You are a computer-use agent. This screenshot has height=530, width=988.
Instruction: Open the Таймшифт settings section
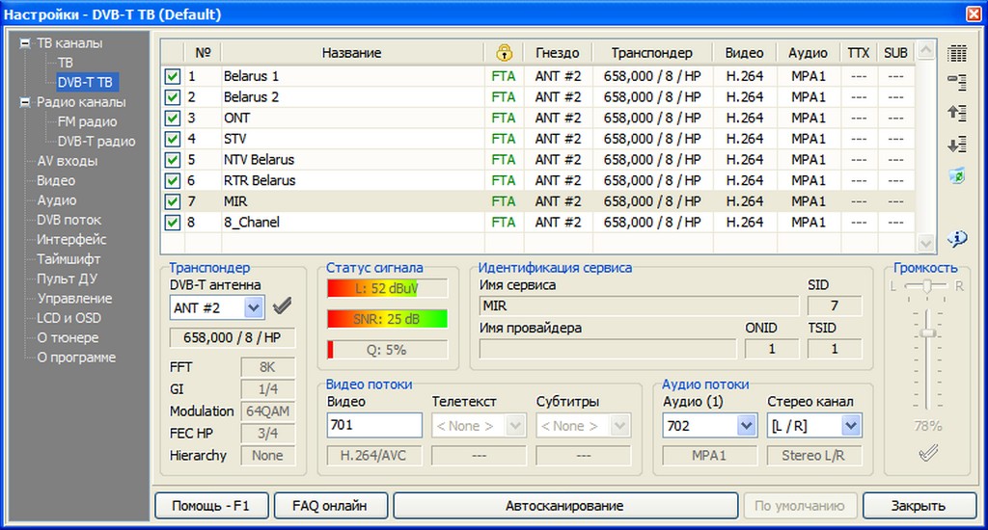pos(69,259)
